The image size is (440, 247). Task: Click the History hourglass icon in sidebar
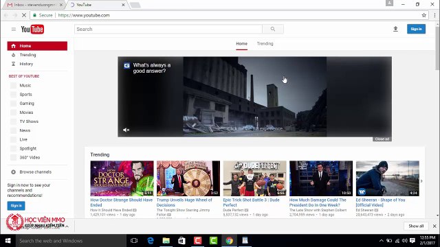[13, 64]
